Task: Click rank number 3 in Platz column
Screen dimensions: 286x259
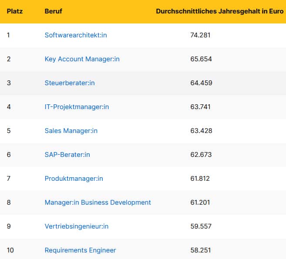Action: pos(8,83)
